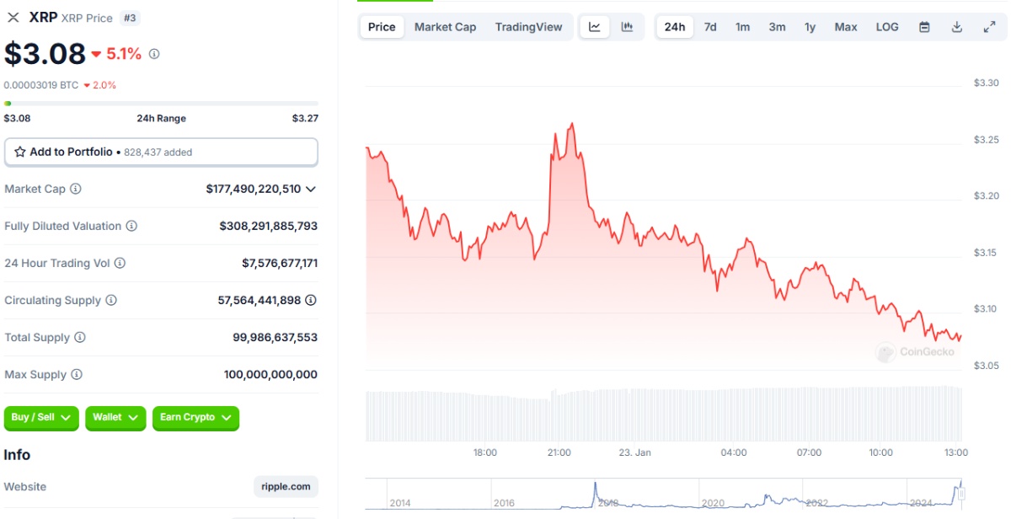Click the 0.00003019 BTC price text
Image resolution: width=1011 pixels, height=519 pixels.
coord(41,85)
